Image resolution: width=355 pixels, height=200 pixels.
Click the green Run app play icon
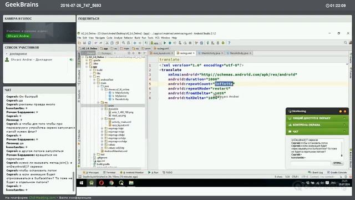pos(165,43)
